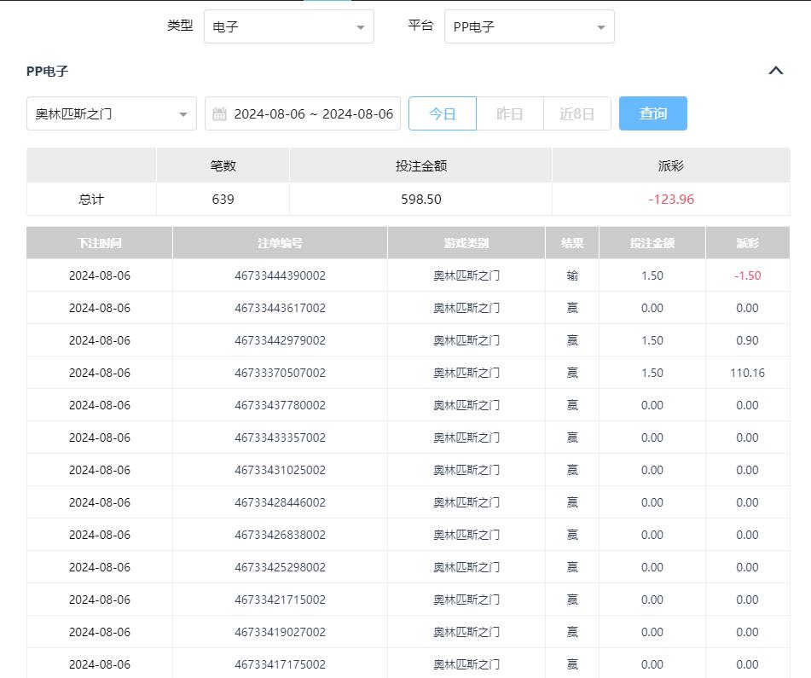Open the 平台 dropdown showing PP电子

529,27
